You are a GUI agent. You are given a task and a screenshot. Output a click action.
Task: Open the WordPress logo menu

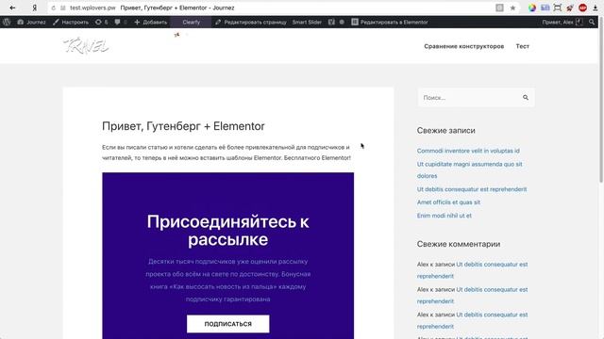(x=7, y=22)
